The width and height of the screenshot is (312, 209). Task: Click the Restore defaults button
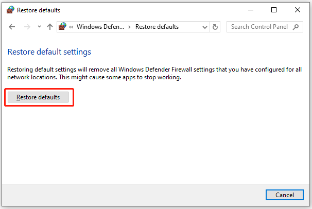coord(38,97)
